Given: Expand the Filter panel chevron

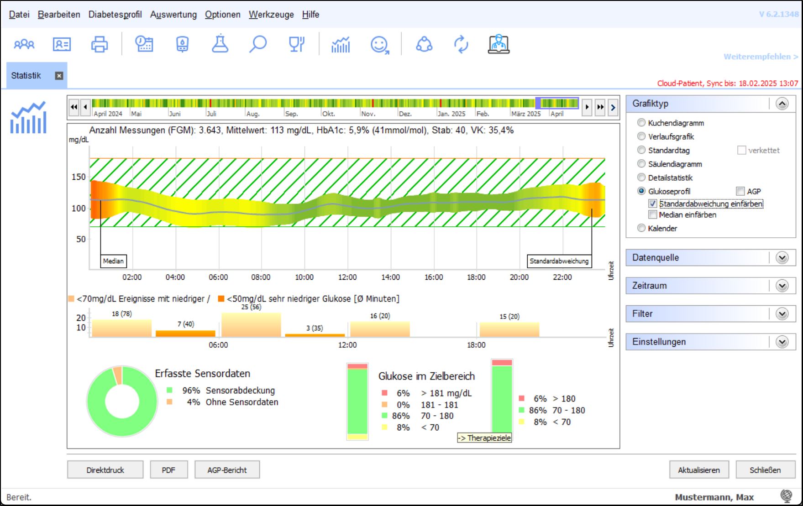Looking at the screenshot, I should tap(782, 314).
